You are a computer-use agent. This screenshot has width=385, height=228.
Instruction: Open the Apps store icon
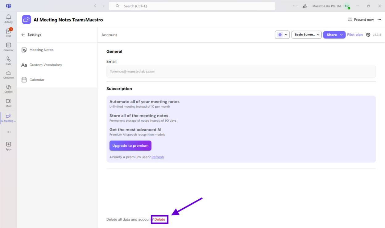[x=8, y=146]
